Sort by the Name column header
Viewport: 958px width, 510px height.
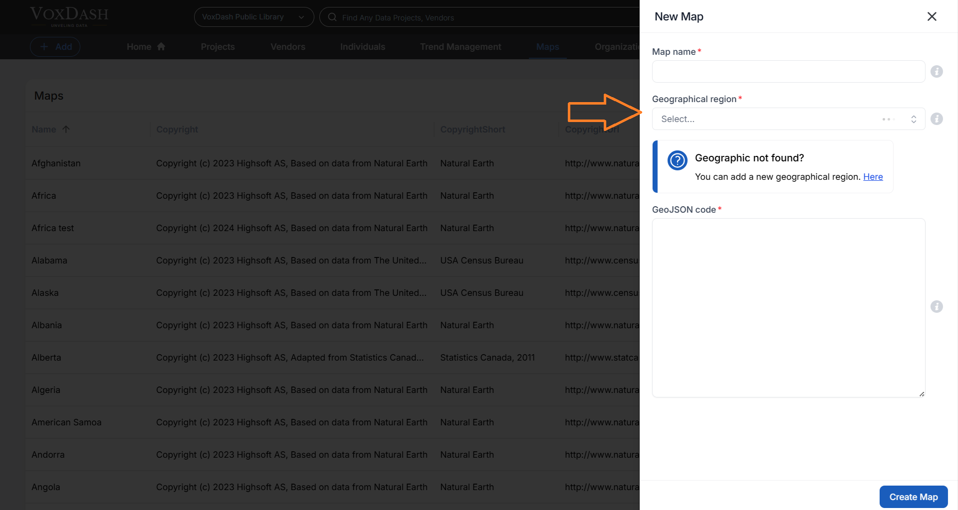pyautogui.click(x=44, y=129)
